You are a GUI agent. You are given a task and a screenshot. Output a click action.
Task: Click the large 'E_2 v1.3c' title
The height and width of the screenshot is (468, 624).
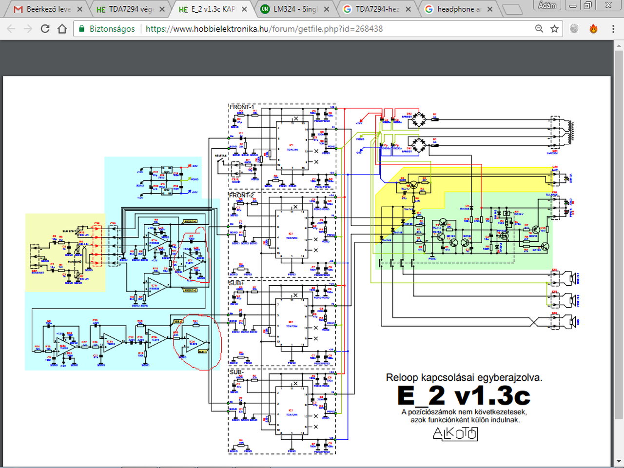click(464, 395)
